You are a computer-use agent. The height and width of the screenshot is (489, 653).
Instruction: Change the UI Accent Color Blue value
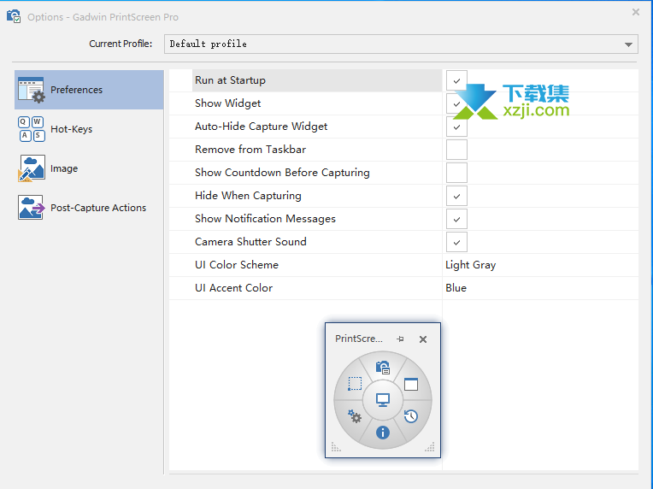[x=456, y=288]
